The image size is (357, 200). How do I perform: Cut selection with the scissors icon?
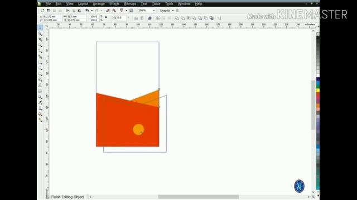(x=67, y=11)
